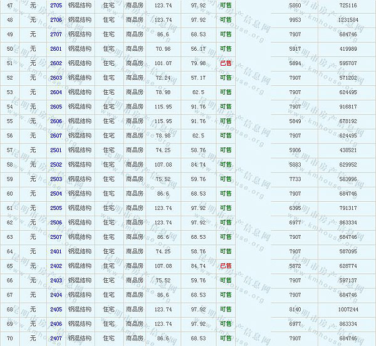Open room 2607 details link
Image resolution: width=376 pixels, height=346 pixels.
tap(56, 135)
